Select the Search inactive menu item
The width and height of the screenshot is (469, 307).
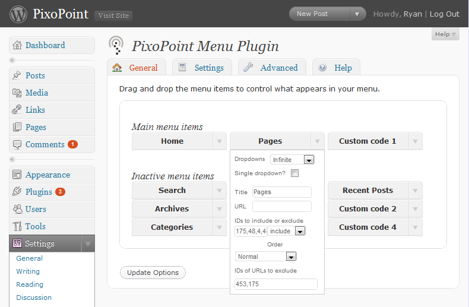pos(172,191)
